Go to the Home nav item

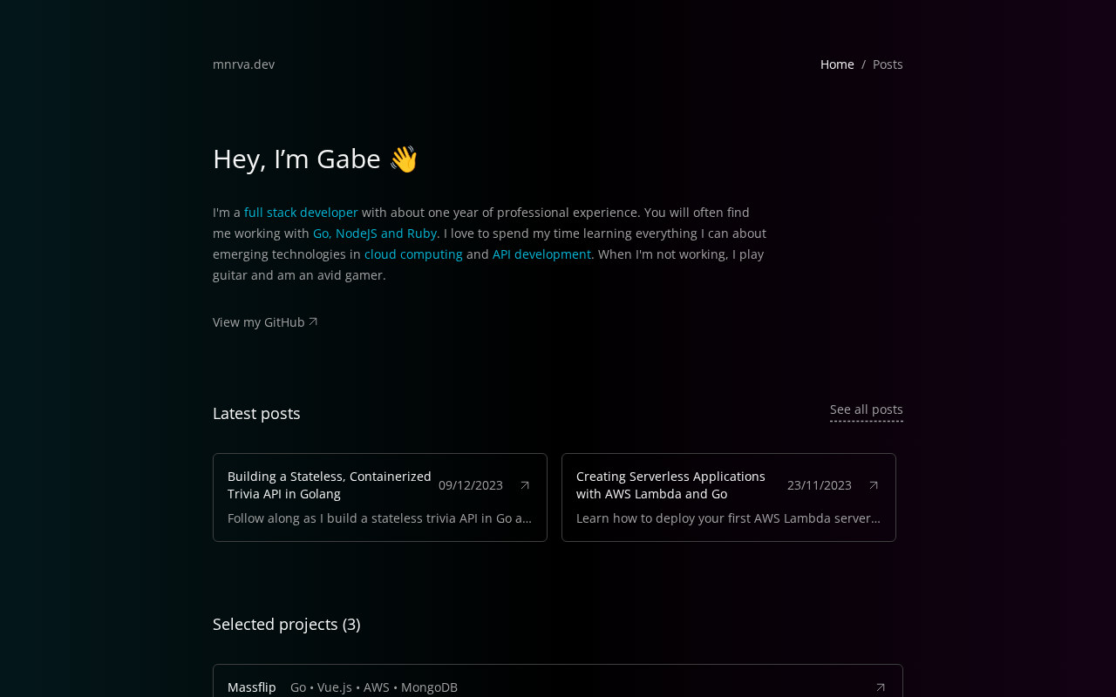point(837,64)
